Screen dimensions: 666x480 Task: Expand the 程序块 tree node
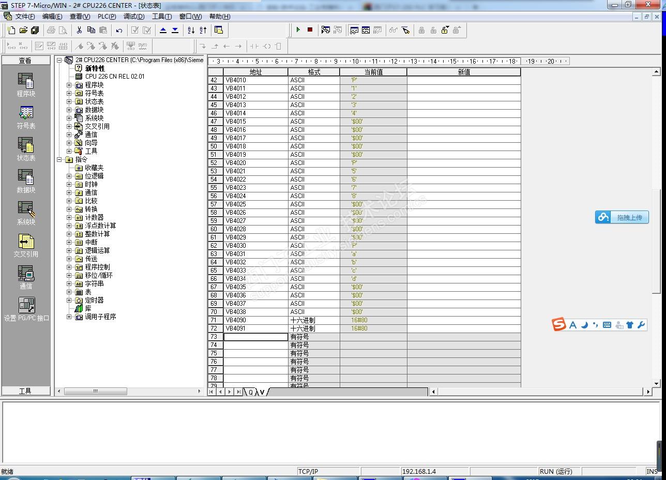coord(69,85)
